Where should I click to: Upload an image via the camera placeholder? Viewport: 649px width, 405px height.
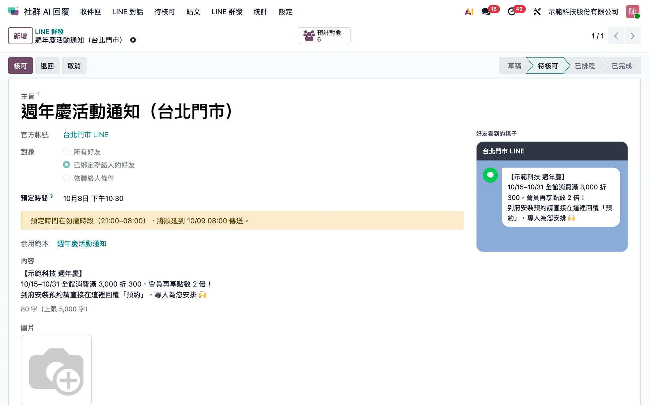coord(56,370)
